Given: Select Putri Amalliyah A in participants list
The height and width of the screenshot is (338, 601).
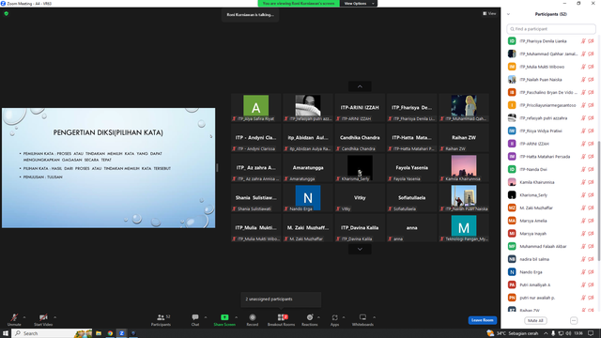Looking at the screenshot, I should [551, 284].
